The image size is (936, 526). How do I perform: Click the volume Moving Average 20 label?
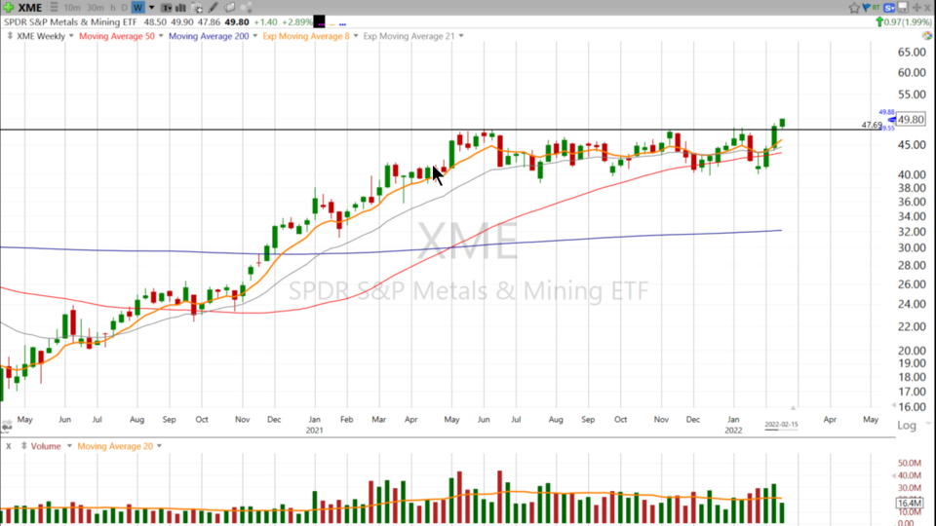pos(115,446)
